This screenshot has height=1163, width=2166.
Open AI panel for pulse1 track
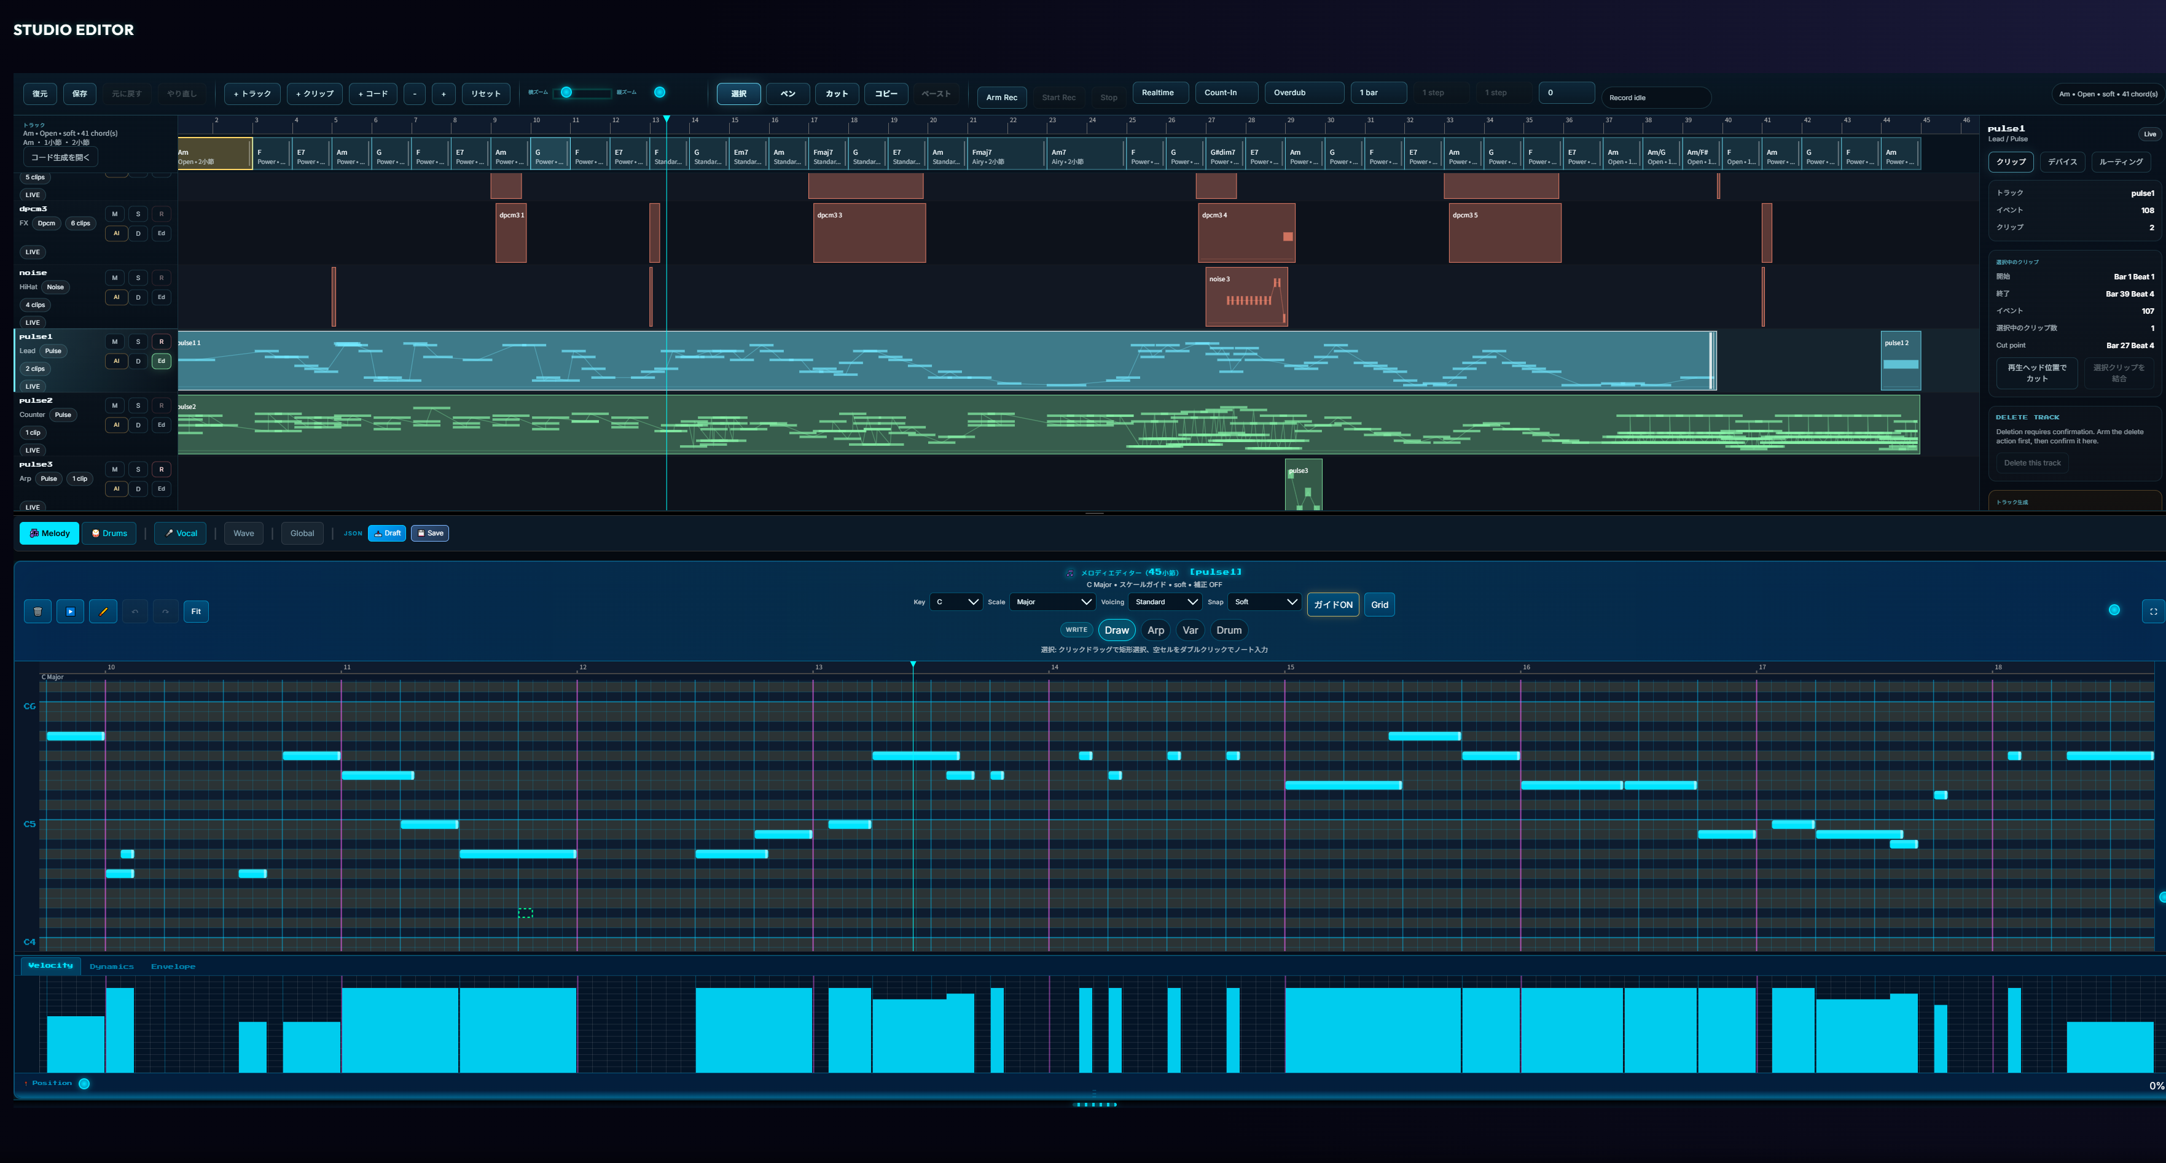click(116, 360)
